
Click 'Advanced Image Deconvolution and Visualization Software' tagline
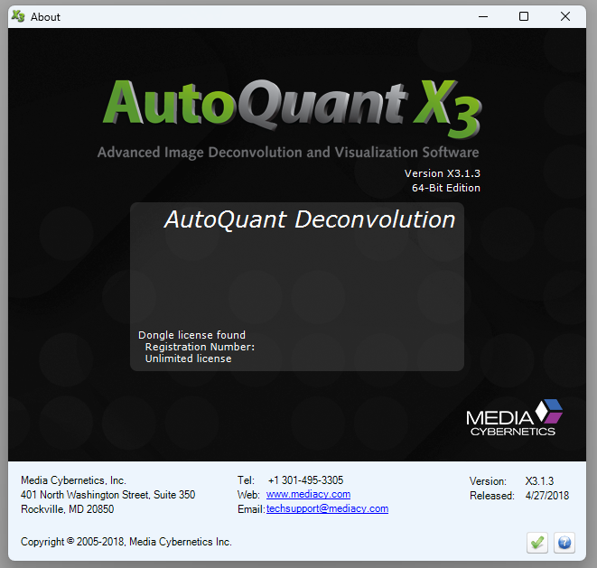point(288,153)
